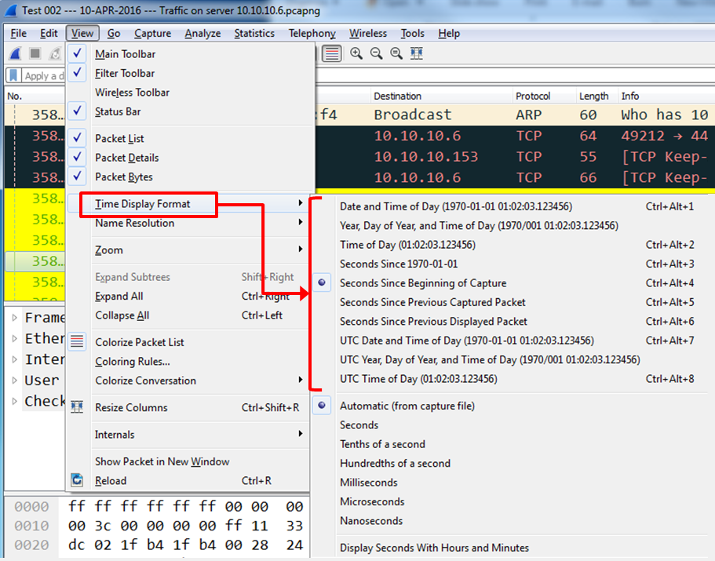Expand the Frame tree row
The width and height of the screenshot is (715, 561).
[x=15, y=318]
